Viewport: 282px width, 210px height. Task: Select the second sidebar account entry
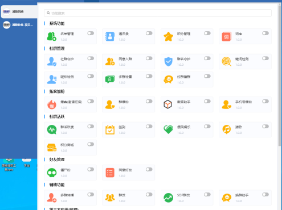click(19, 25)
